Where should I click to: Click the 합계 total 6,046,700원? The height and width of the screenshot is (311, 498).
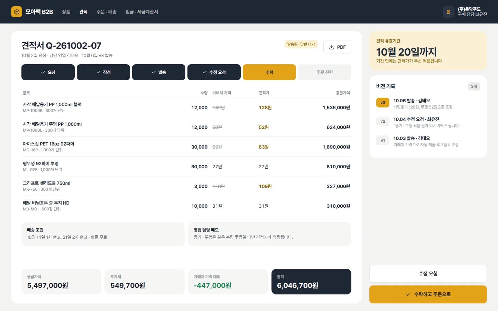point(297,285)
